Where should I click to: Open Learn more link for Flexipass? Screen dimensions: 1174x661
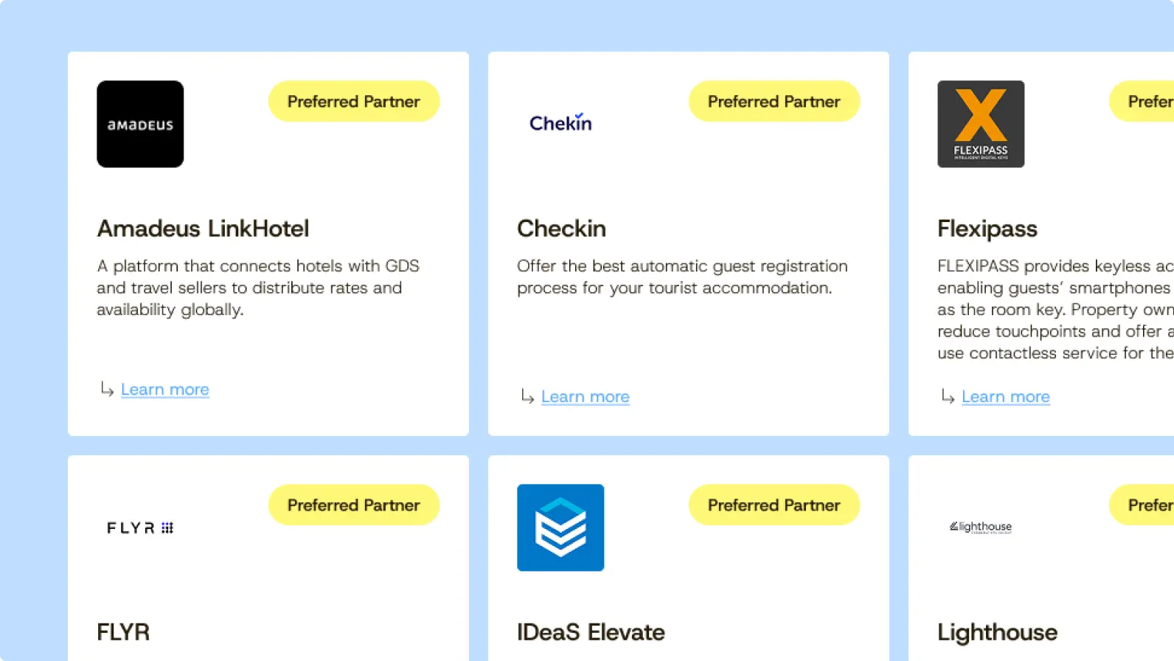pyautogui.click(x=1006, y=397)
